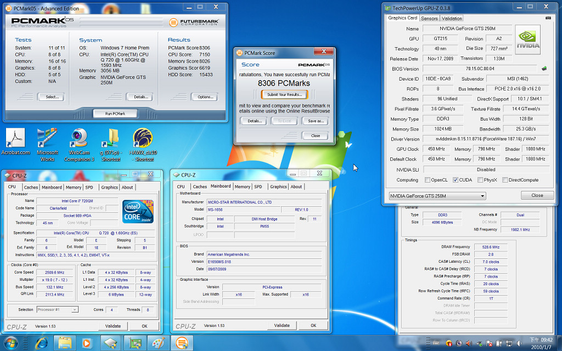Open the Windows Start orb
The height and width of the screenshot is (351, 562).
[x=10, y=343]
